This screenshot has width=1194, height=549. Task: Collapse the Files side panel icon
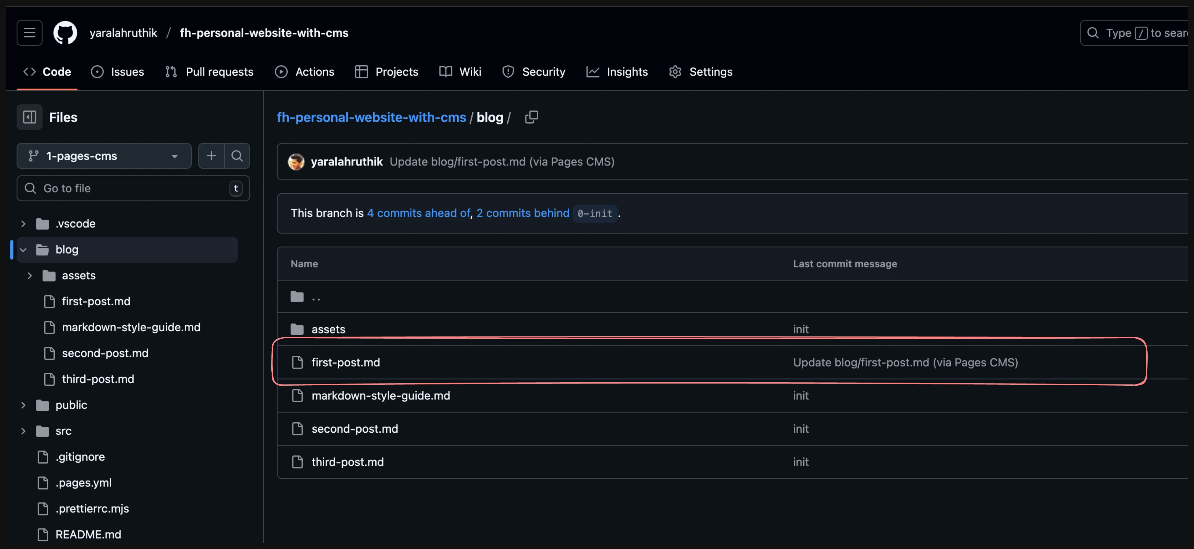coord(30,117)
